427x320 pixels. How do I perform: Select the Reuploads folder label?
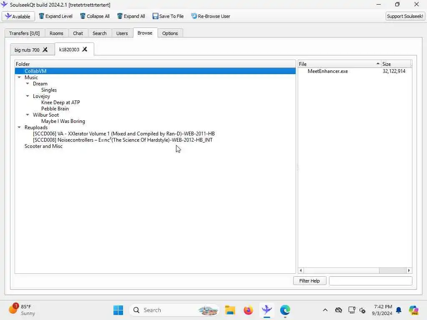pos(36,127)
